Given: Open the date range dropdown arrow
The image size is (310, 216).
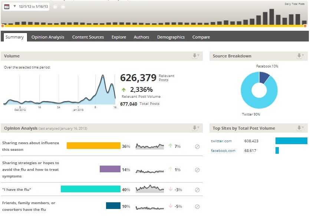Looking at the screenshot, I should coord(14,7).
